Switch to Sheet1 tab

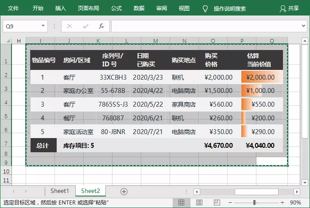tap(59, 191)
